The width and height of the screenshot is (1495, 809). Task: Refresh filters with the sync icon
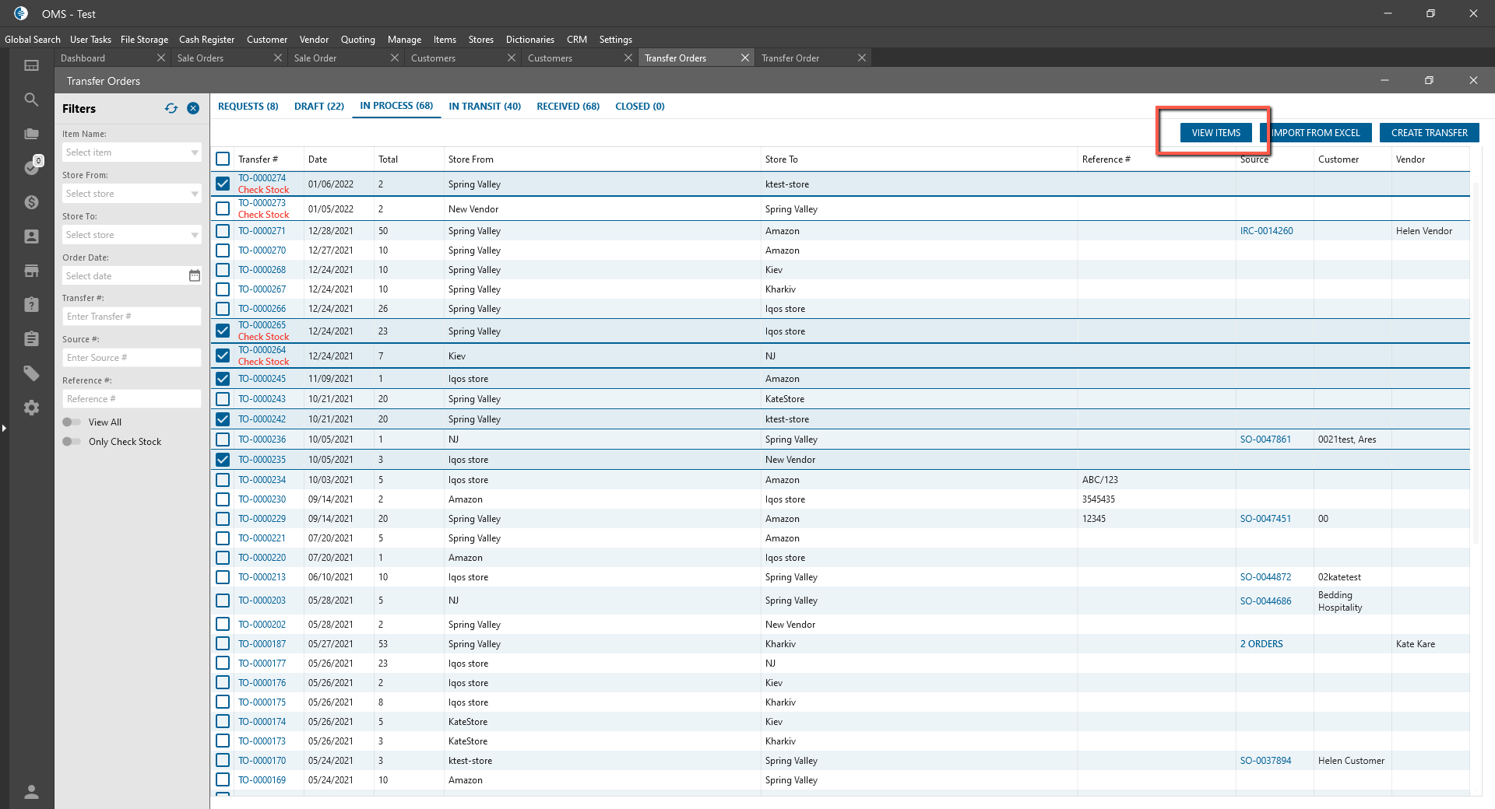coord(171,109)
